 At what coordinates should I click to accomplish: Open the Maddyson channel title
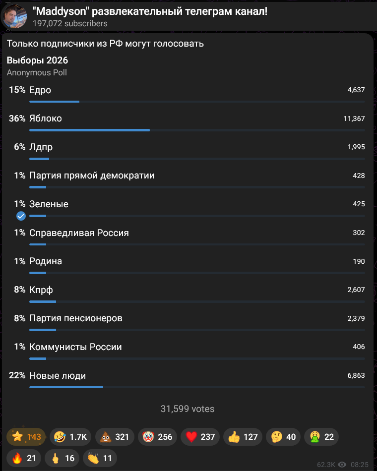point(150,11)
